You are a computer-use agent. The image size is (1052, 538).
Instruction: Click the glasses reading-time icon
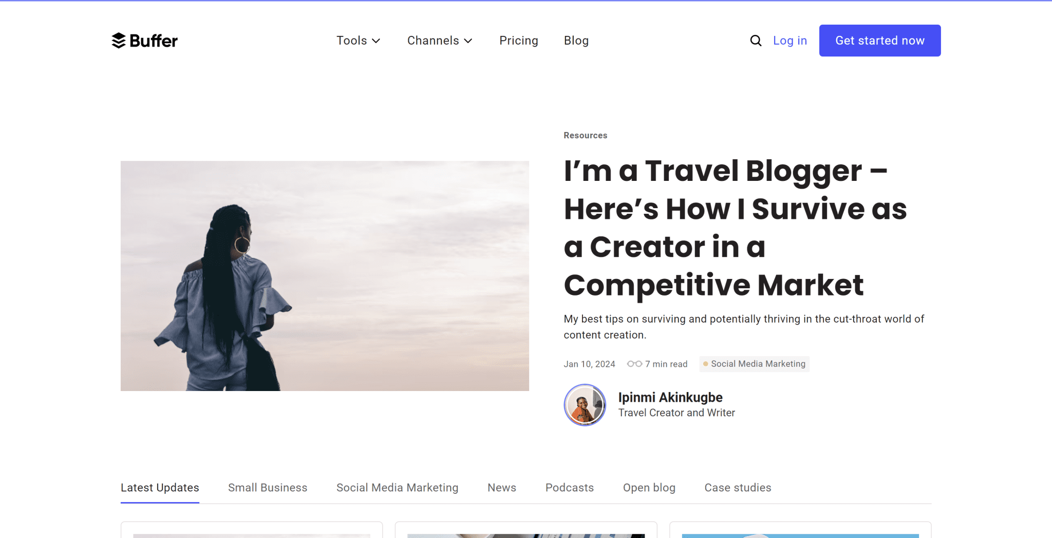coord(634,363)
